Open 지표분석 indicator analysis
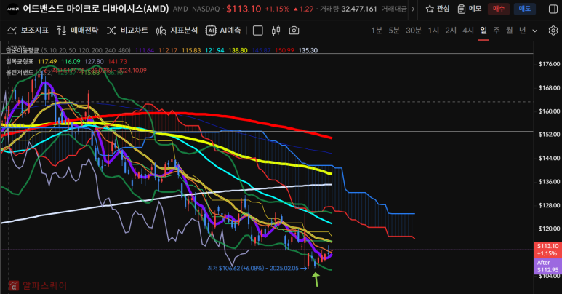Image resolution: width=562 pixels, height=294 pixels. coord(177,31)
